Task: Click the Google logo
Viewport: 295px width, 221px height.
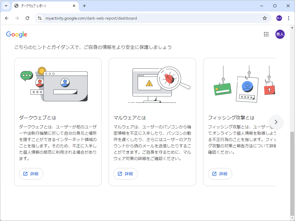Action: tap(16, 34)
